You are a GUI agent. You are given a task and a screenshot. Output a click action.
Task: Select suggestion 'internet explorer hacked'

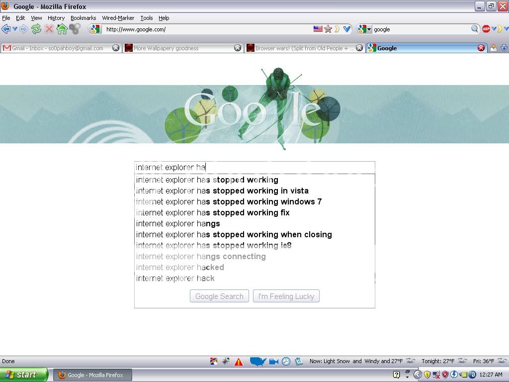[x=254, y=267]
